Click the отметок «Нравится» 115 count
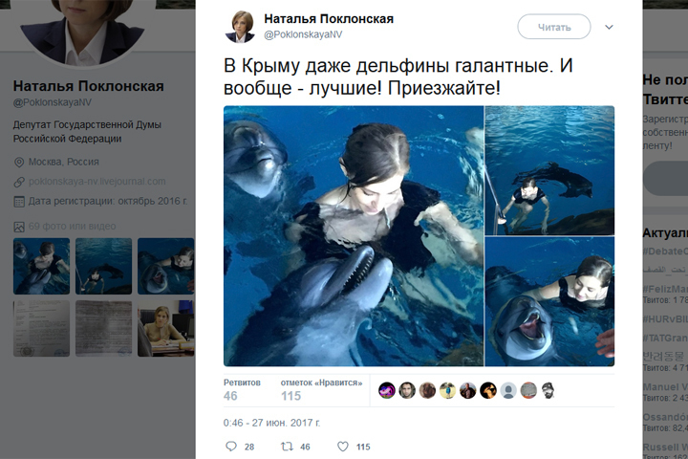This screenshot has width=688, height=459. (322, 389)
